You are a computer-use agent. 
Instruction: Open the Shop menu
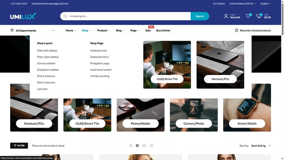click(86, 31)
